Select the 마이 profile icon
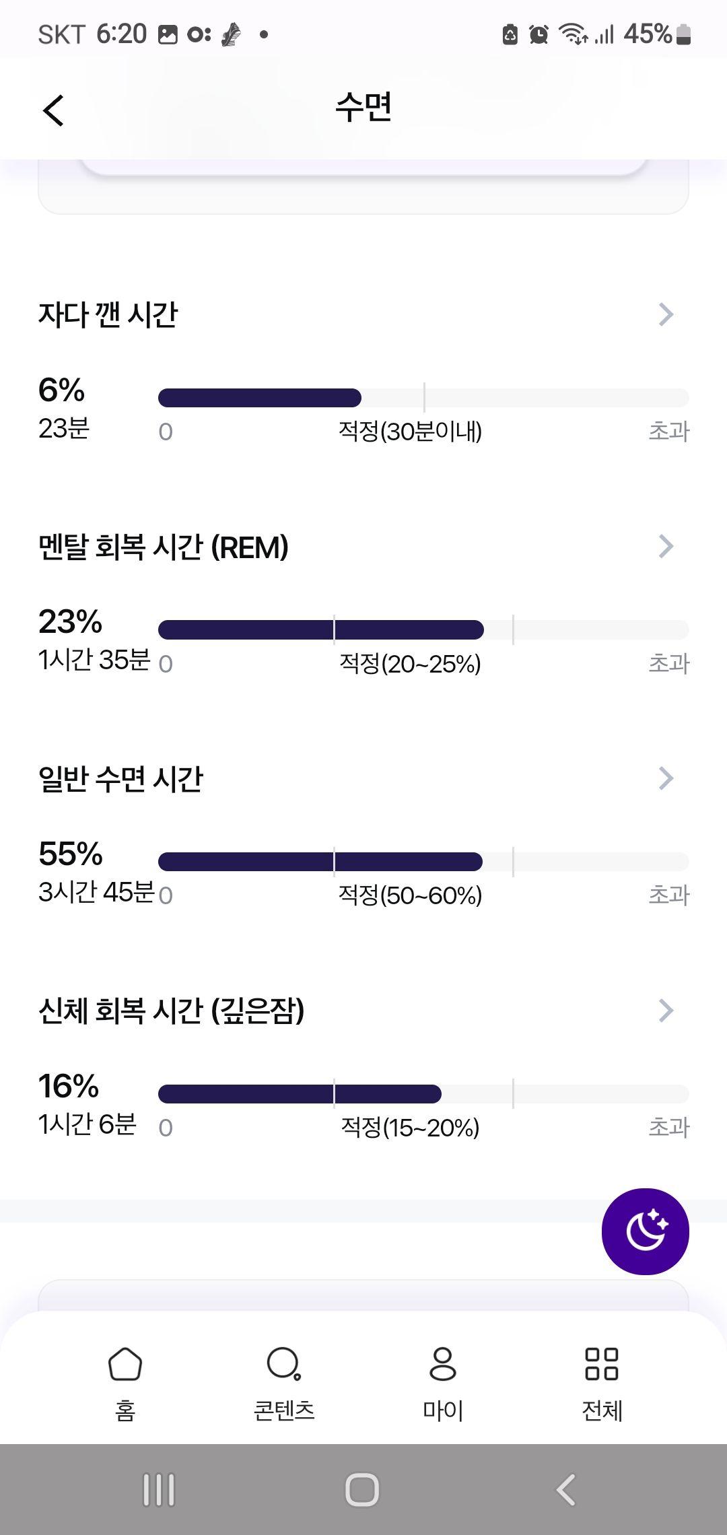Image resolution: width=727 pixels, height=1535 pixels. coord(442,1364)
